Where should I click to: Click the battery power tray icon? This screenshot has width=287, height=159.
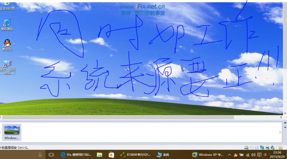pyautogui.click(x=241, y=155)
